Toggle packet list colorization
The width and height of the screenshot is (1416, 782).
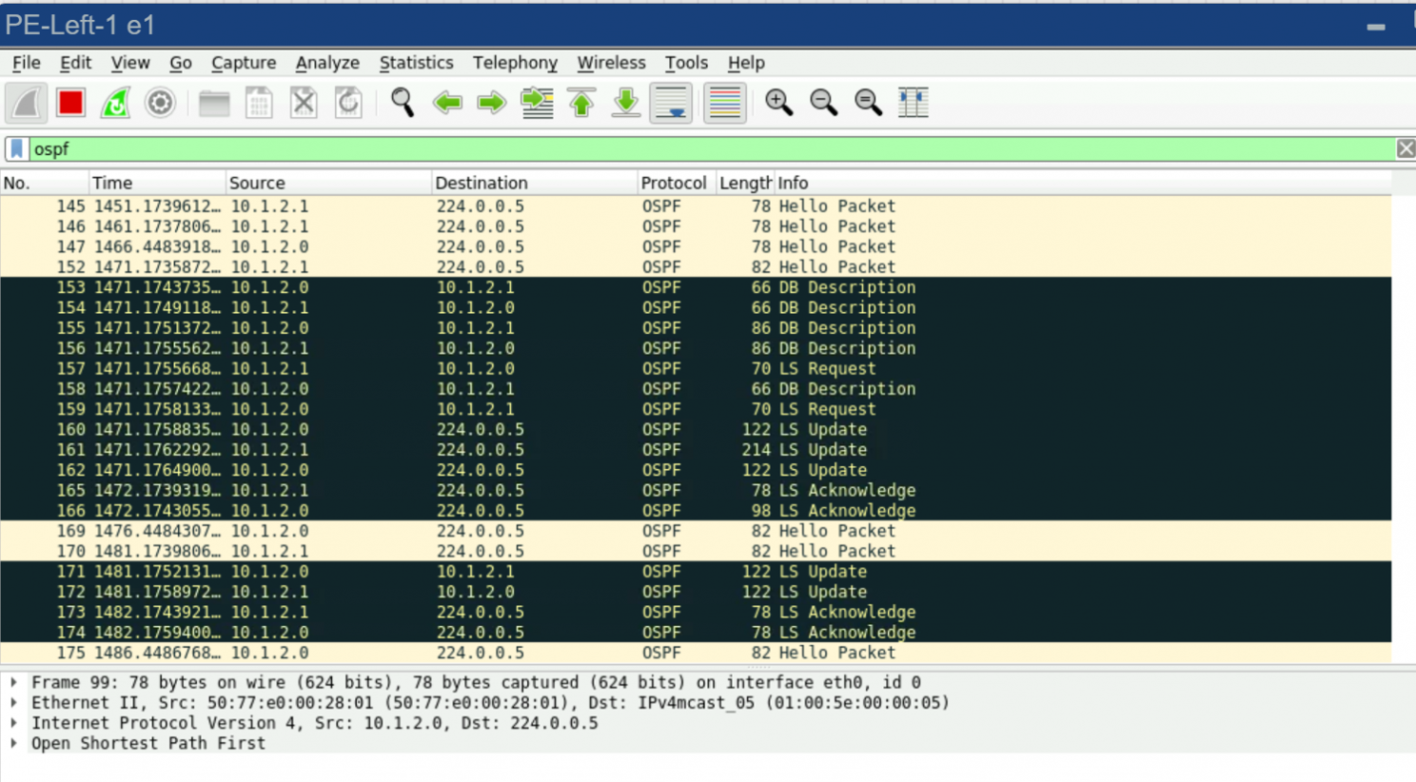pyautogui.click(x=724, y=103)
